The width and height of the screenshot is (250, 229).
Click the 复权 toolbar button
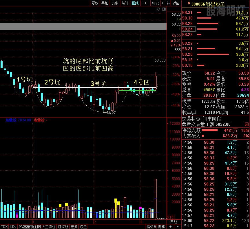(x=95, y=3)
